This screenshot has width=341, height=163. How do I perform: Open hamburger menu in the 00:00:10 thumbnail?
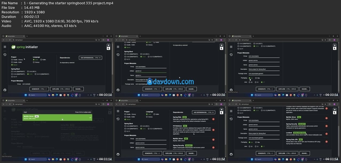(5, 47)
